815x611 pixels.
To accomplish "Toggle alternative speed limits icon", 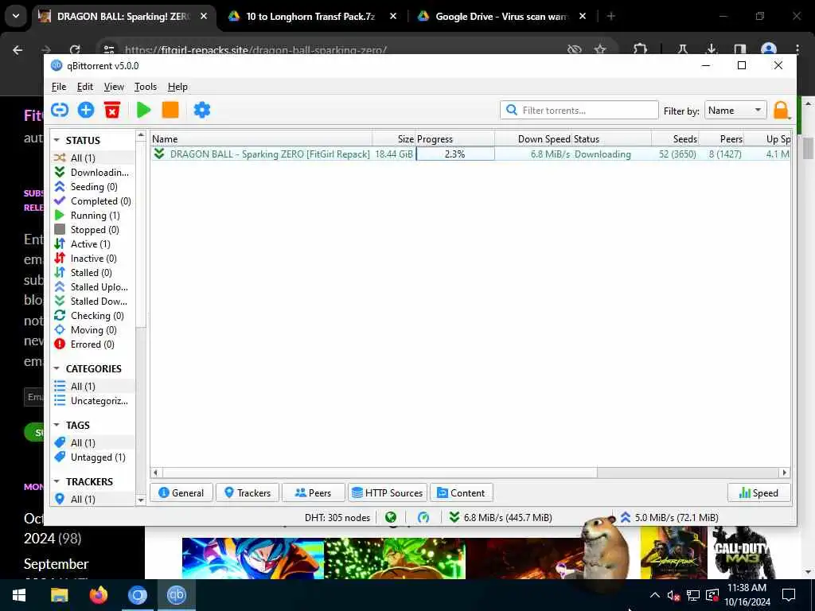I will (423, 517).
